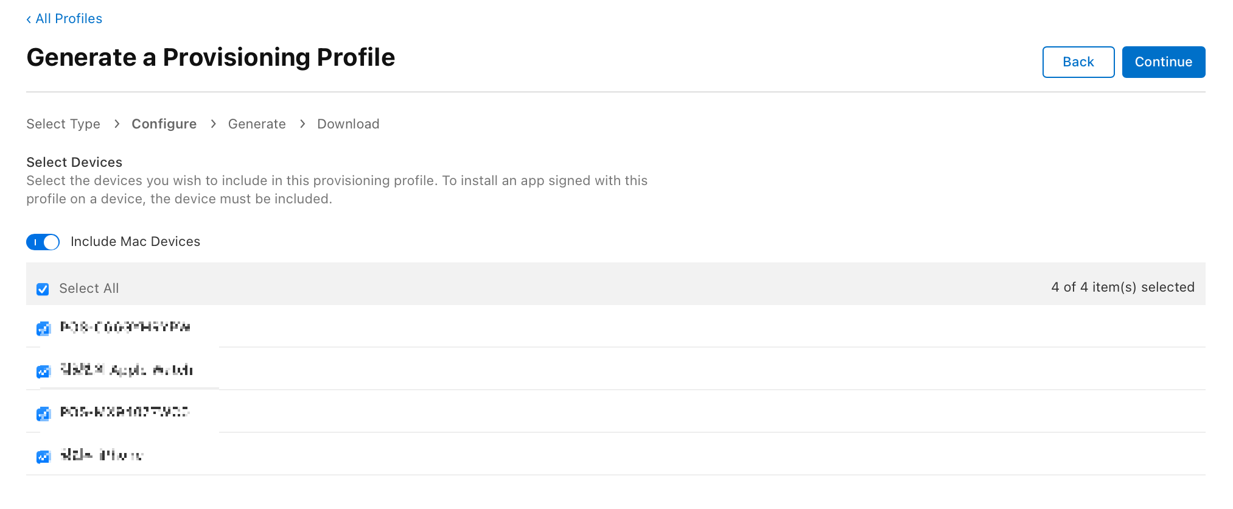Screen dimensions: 1233x509
Task: Click the Include Mac Devices label
Action: pyautogui.click(x=135, y=242)
